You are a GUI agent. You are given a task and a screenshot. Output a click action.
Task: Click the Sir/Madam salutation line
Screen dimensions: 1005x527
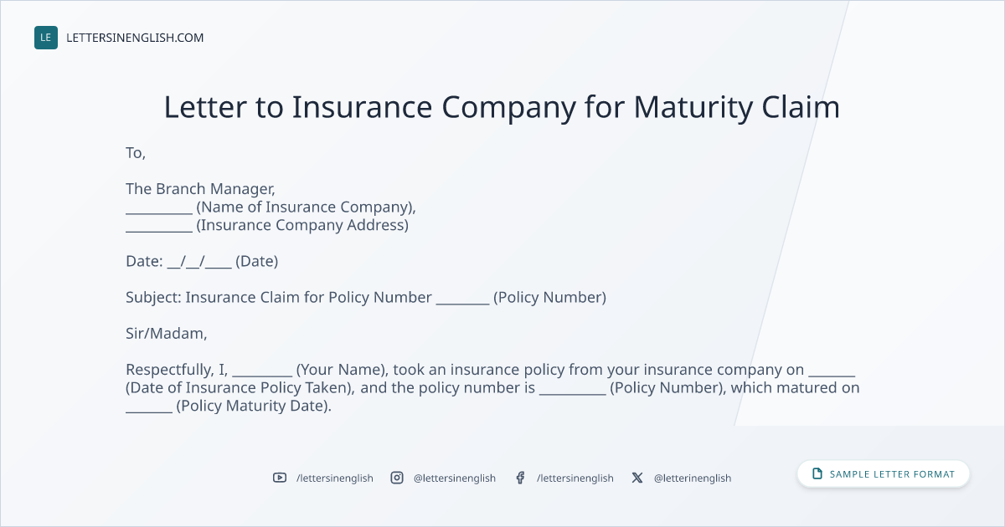pyautogui.click(x=166, y=334)
